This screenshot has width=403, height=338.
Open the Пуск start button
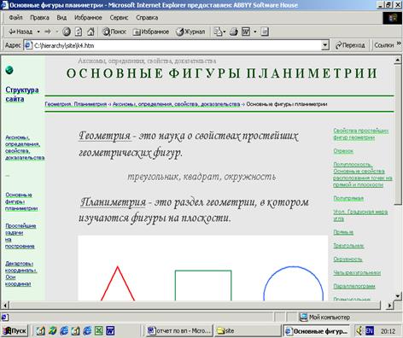[15, 331]
